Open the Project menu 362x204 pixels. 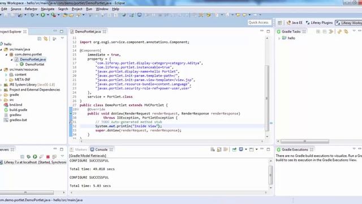coord(77,9)
